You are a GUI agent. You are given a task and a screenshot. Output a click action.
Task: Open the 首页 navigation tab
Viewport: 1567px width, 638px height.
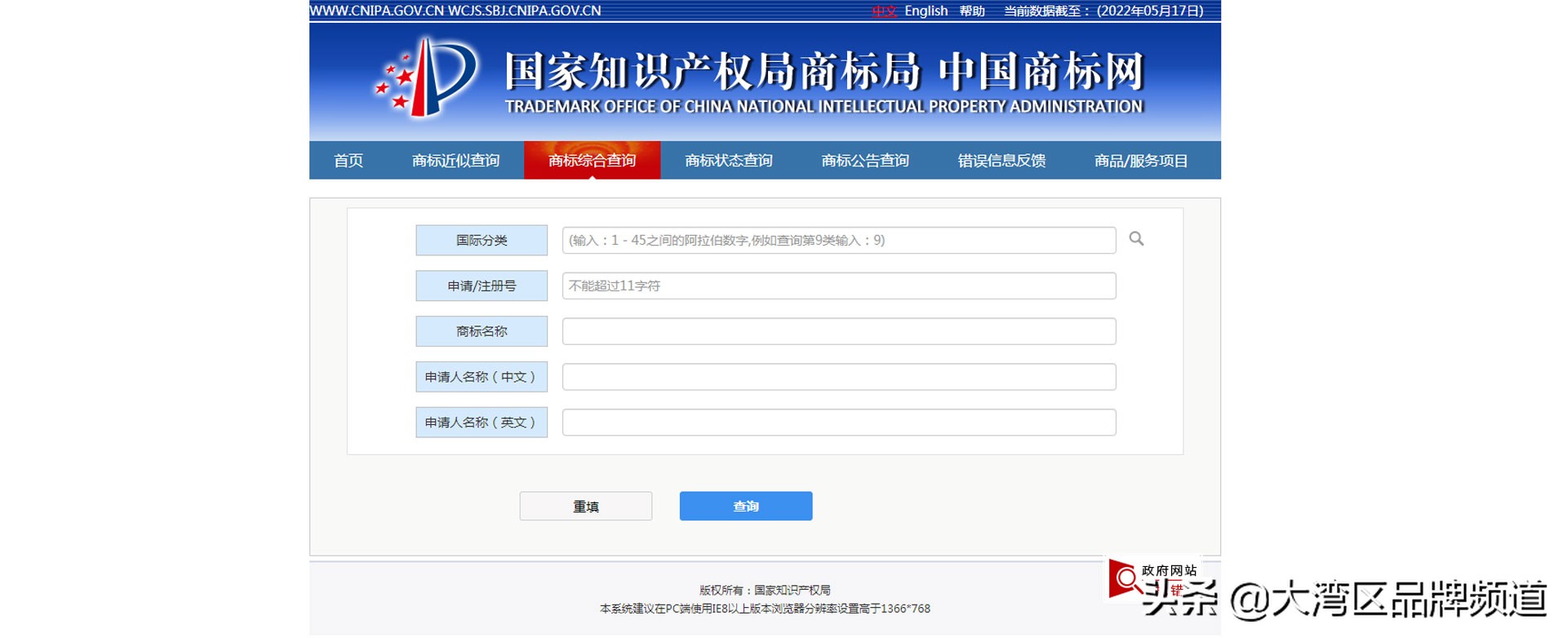(348, 161)
